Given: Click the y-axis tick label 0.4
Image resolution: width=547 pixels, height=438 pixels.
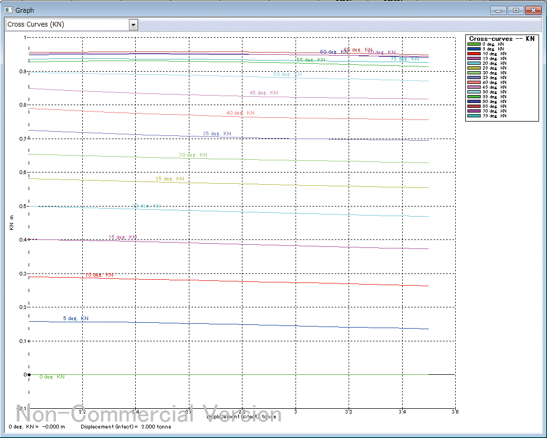Looking at the screenshot, I should (23, 240).
